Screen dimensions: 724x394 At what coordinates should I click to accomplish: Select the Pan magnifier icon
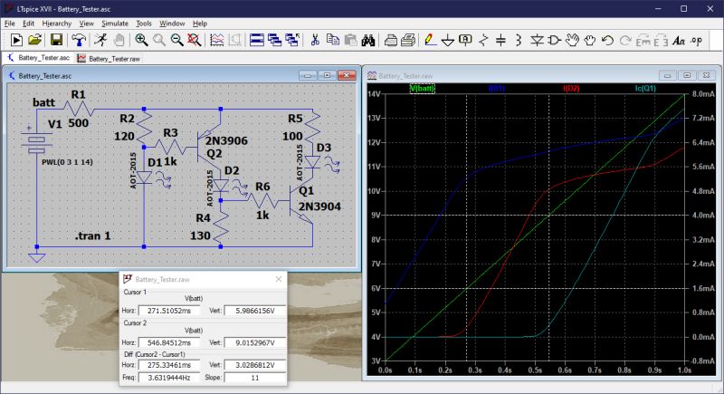pyautogui.click(x=159, y=40)
